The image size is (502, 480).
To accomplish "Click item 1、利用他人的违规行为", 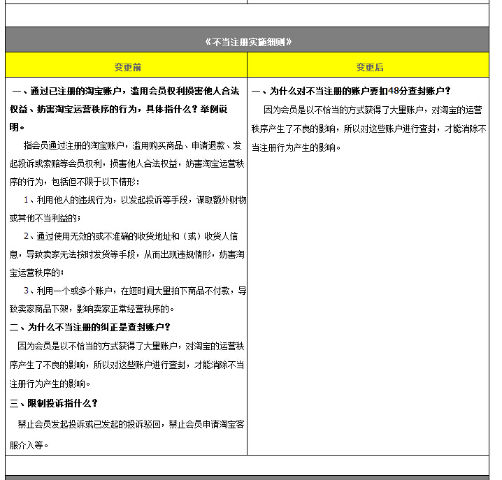I will pyautogui.click(x=135, y=200).
